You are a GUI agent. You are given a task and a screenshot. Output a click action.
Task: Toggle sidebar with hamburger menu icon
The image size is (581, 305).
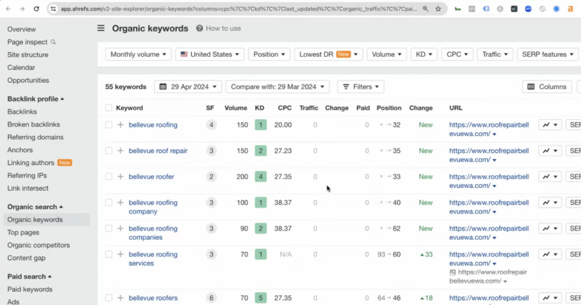101,28
